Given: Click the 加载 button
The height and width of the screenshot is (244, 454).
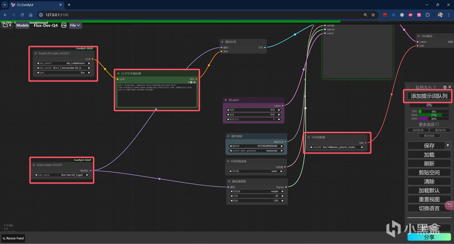Looking at the screenshot, I should (429, 154).
